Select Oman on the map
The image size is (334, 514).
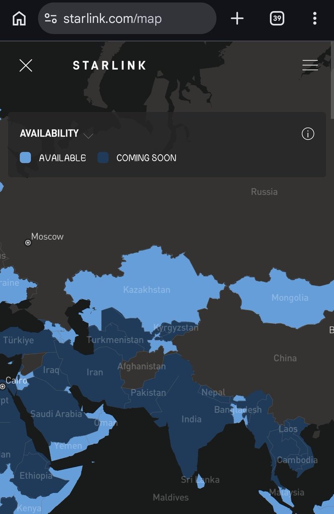point(106,423)
